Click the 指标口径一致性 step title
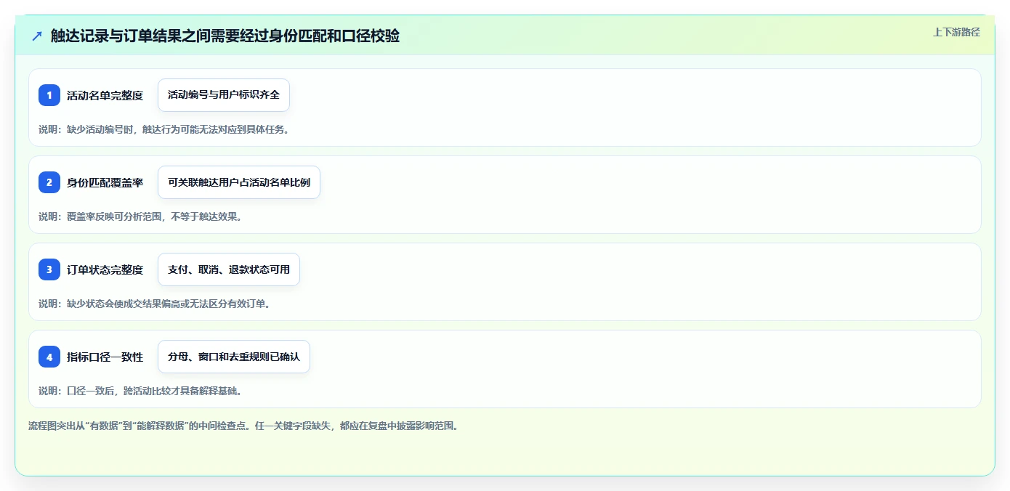Screen dimensions: 1010x491 (x=105, y=357)
